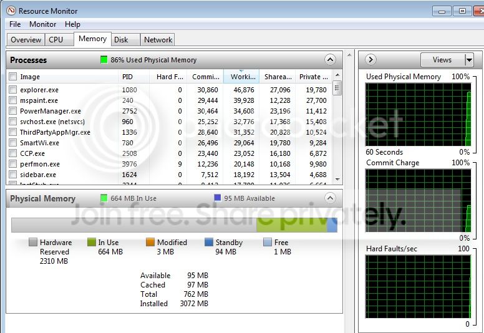Image resolution: width=484 pixels, height=333 pixels.
Task: Collapse the Processes section chevron
Action: [x=330, y=60]
